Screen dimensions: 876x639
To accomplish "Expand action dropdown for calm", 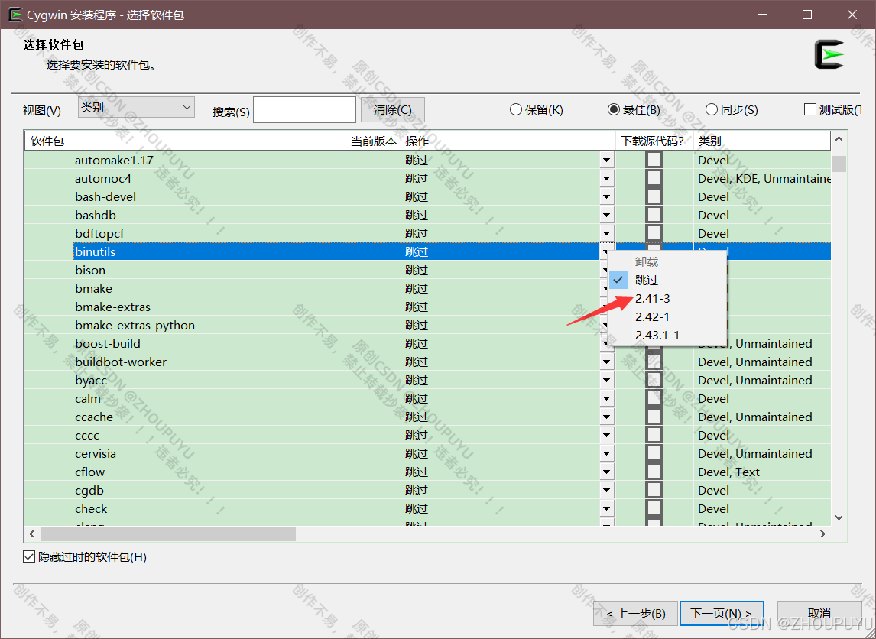I will [607, 399].
